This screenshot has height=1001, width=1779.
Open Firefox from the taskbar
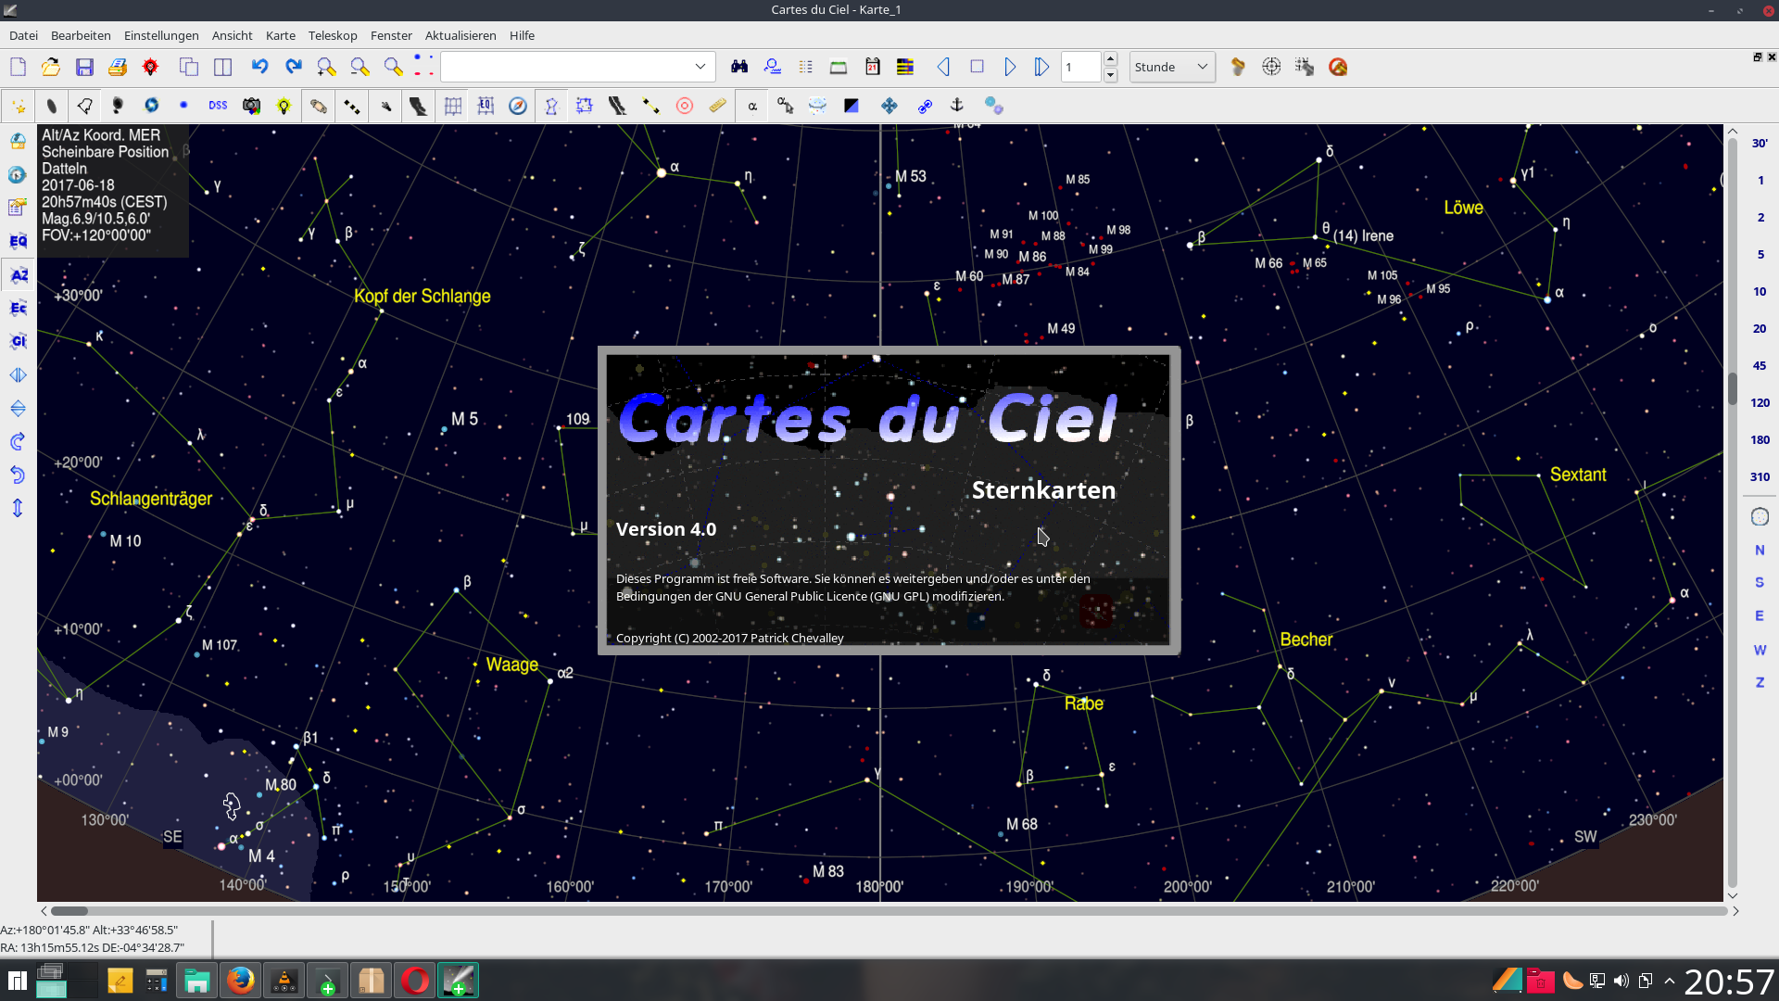[x=241, y=981]
